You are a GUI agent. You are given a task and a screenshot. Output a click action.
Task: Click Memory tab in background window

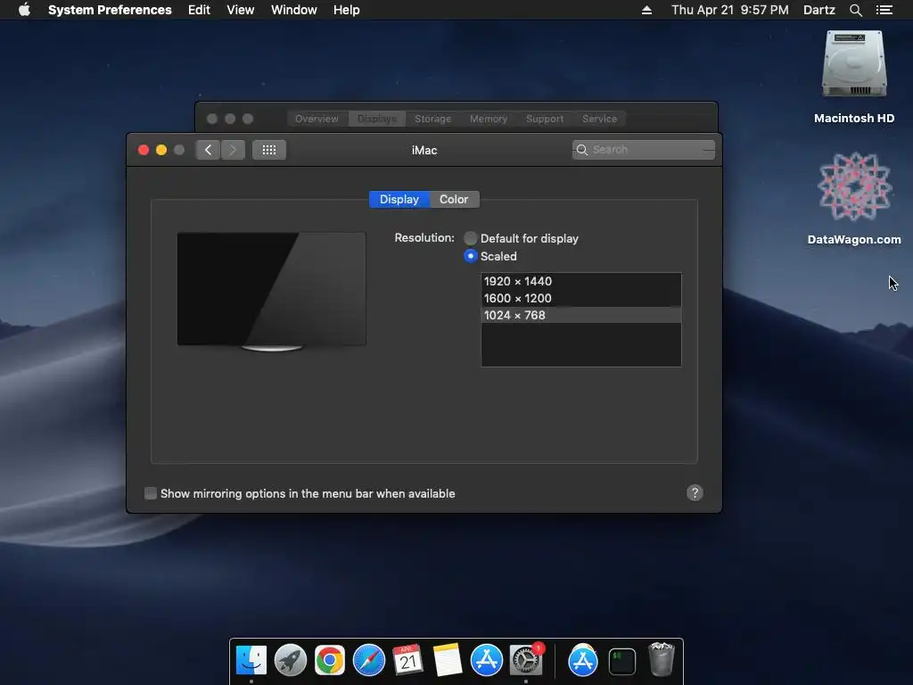pyautogui.click(x=489, y=119)
